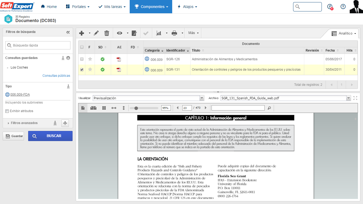Clear the Tipo filter with broom icon
The width and height of the screenshot is (363, 204).
coord(68,86)
